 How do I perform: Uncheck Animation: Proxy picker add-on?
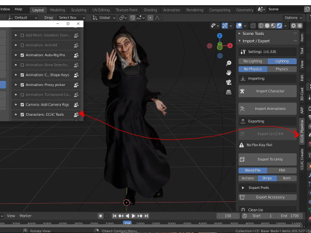click(x=22, y=85)
